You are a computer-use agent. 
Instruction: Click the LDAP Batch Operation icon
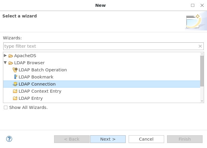pyautogui.click(x=15, y=70)
